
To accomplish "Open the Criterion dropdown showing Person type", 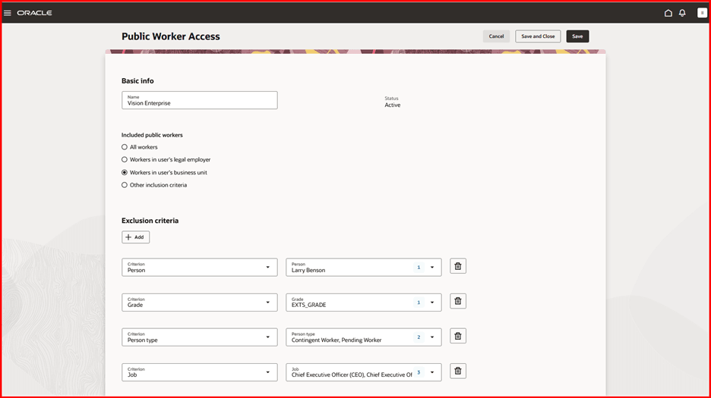I will 200,337.
